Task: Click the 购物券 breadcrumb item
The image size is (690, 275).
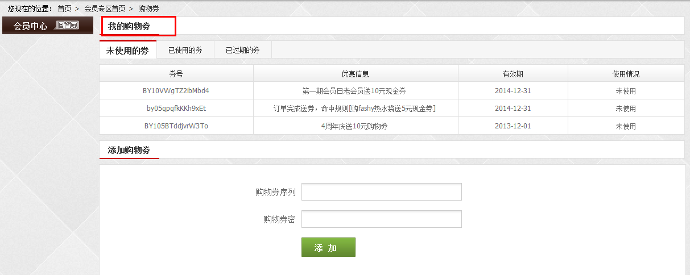Action: tap(148, 9)
